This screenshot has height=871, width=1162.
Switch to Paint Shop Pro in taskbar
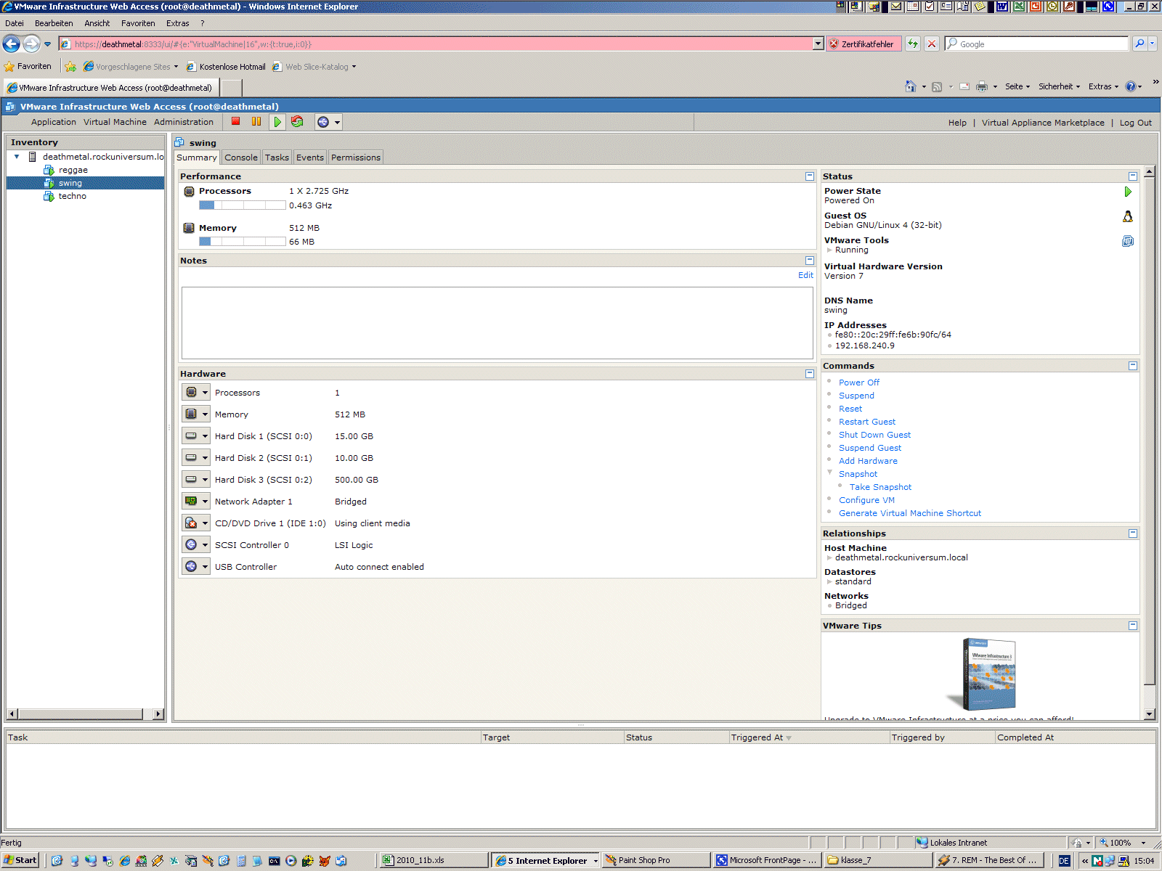[656, 860]
